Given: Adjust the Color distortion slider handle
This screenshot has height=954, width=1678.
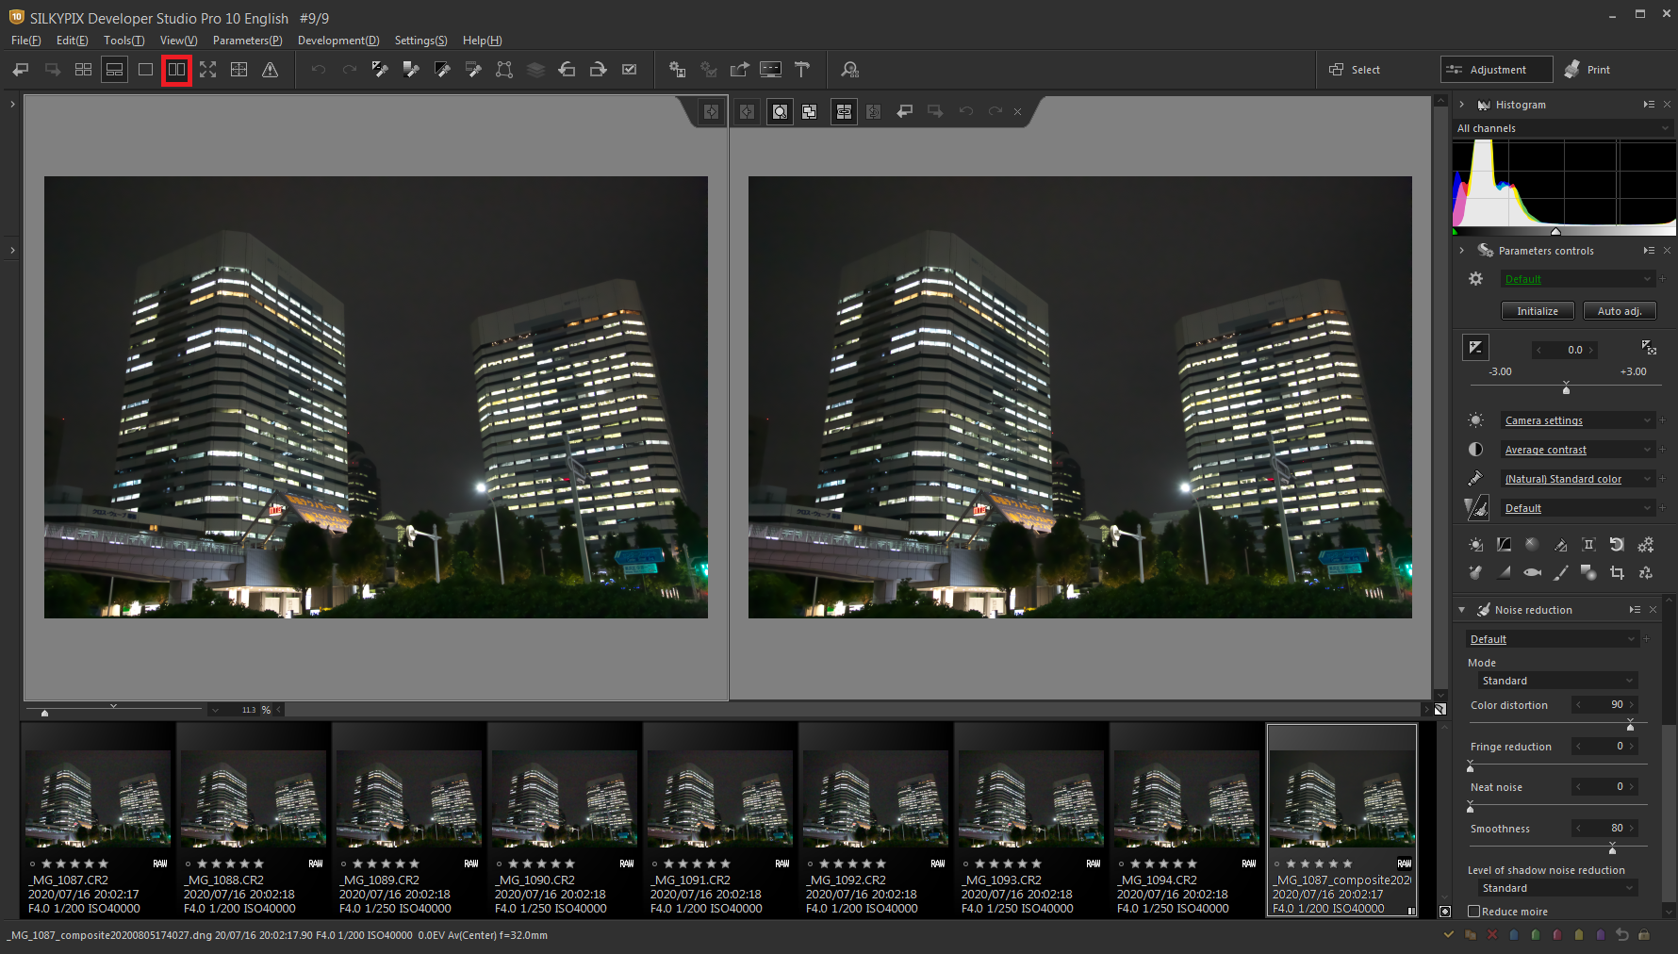Looking at the screenshot, I should (x=1630, y=726).
